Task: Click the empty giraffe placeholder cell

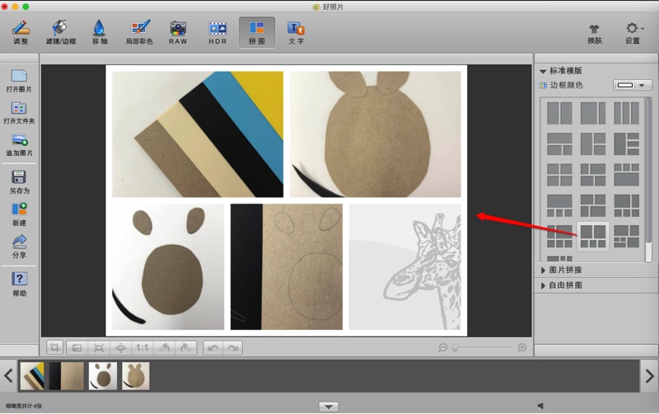Action: [x=404, y=266]
